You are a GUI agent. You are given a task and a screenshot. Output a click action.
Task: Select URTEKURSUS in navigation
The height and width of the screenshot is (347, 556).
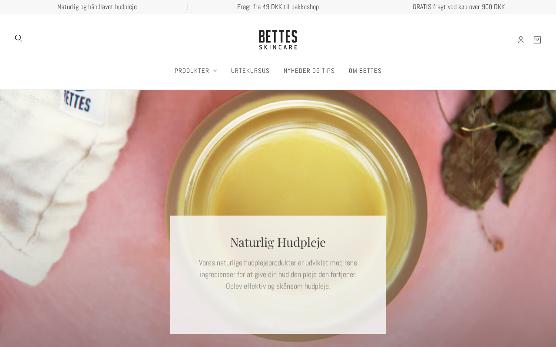point(250,71)
